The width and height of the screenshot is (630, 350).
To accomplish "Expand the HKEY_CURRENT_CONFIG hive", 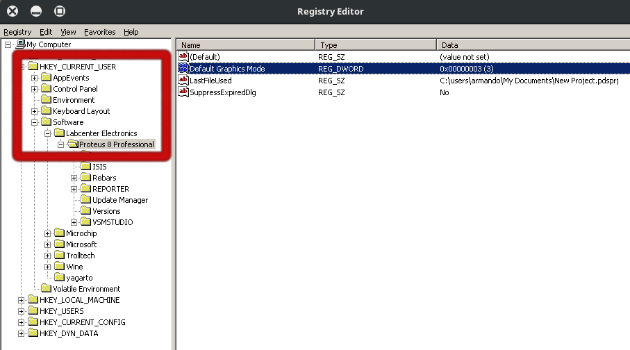I will tap(21, 322).
